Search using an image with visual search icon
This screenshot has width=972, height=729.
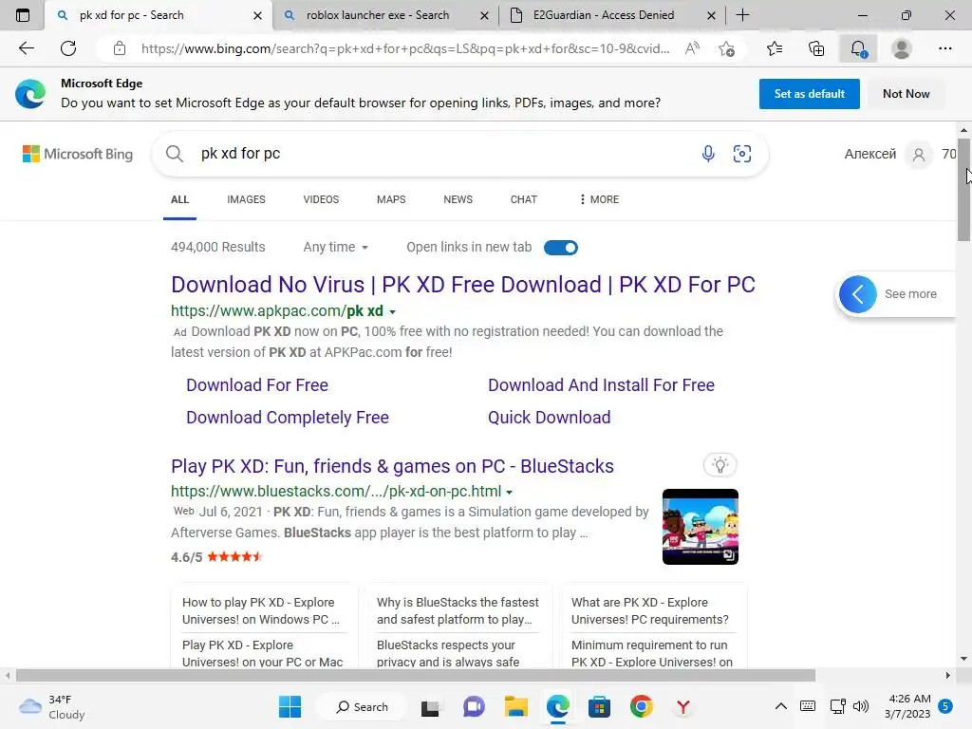(742, 154)
